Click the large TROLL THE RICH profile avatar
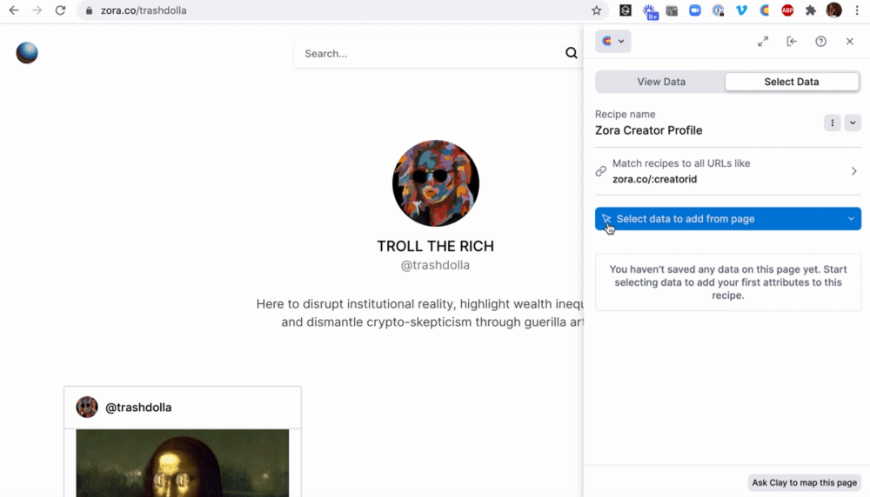The image size is (870, 497). point(436,183)
